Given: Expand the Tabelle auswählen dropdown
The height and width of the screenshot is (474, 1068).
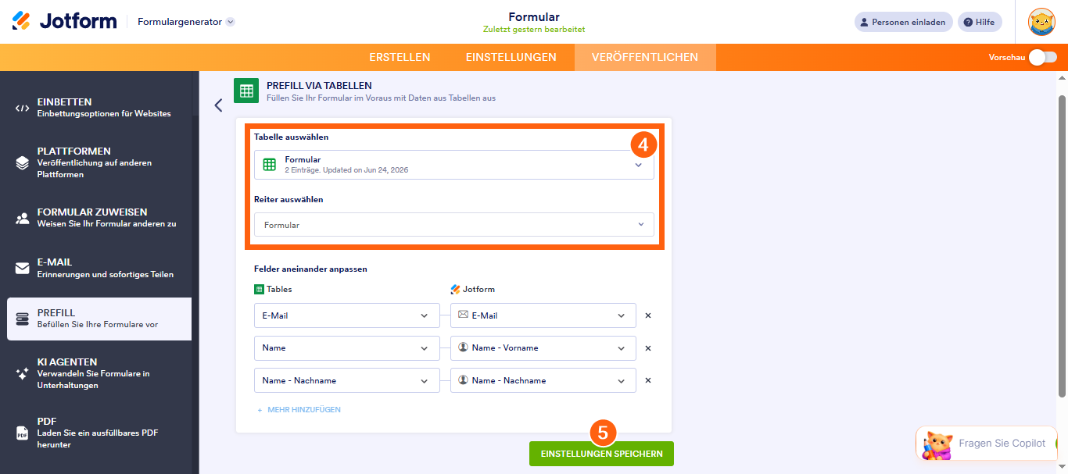Looking at the screenshot, I should pos(454,165).
